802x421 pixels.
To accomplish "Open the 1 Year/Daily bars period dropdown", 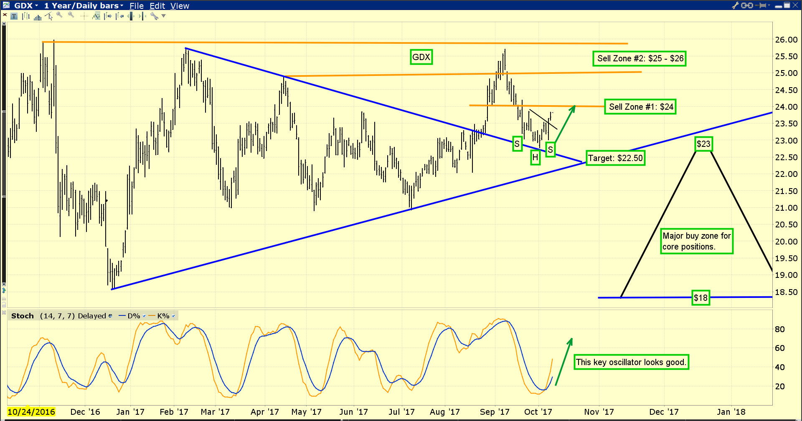I will 122,5.
